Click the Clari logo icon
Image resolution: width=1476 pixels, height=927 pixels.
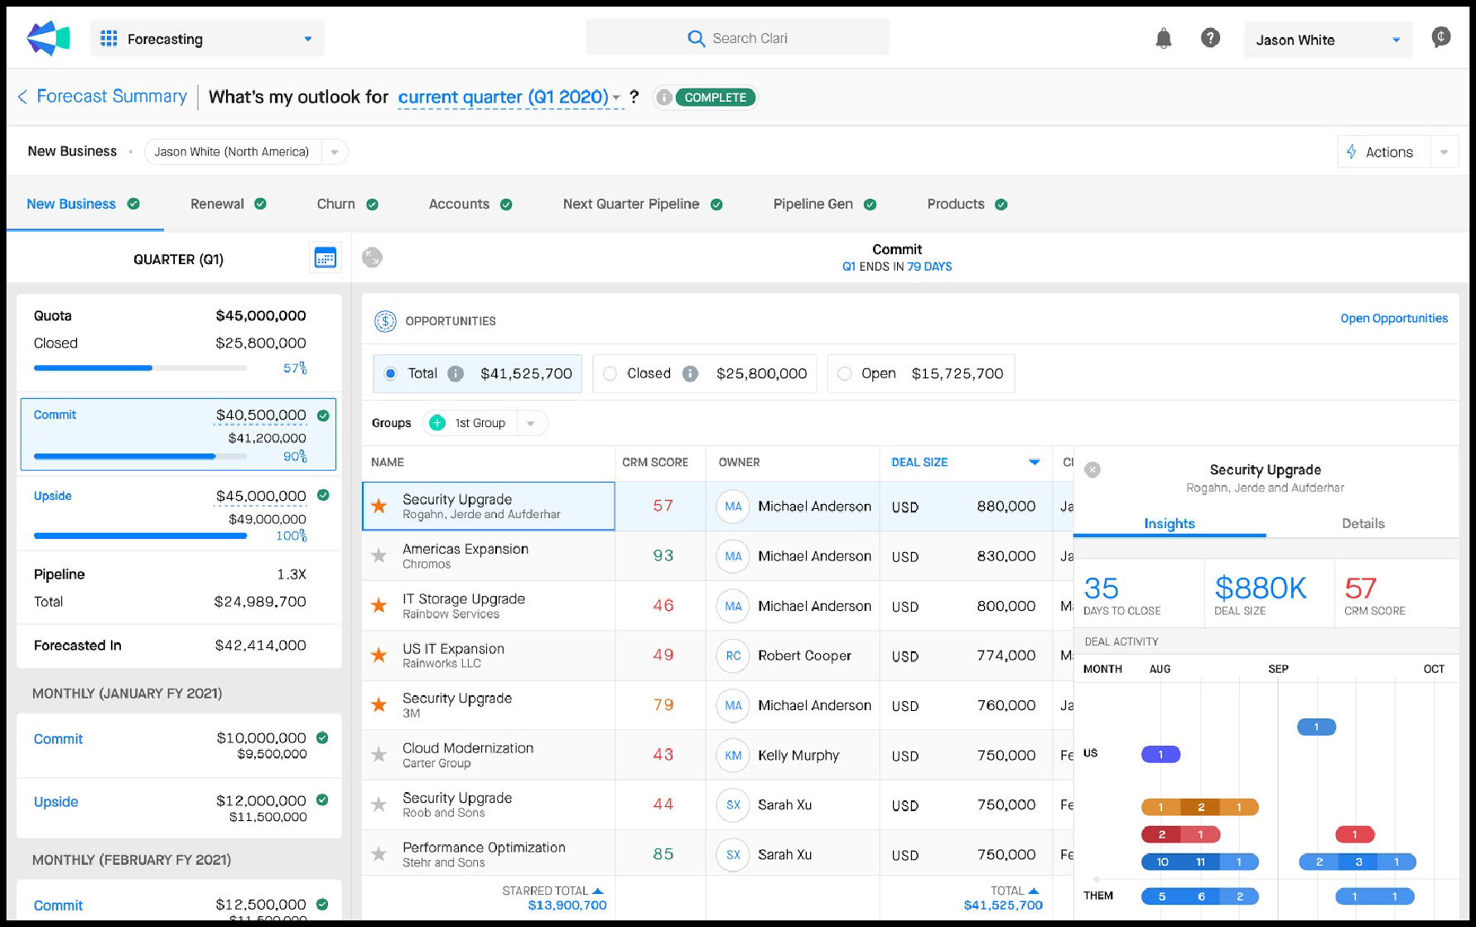pyautogui.click(x=48, y=38)
